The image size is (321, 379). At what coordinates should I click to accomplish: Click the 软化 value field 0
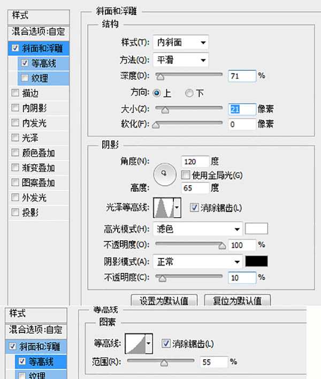click(x=242, y=125)
